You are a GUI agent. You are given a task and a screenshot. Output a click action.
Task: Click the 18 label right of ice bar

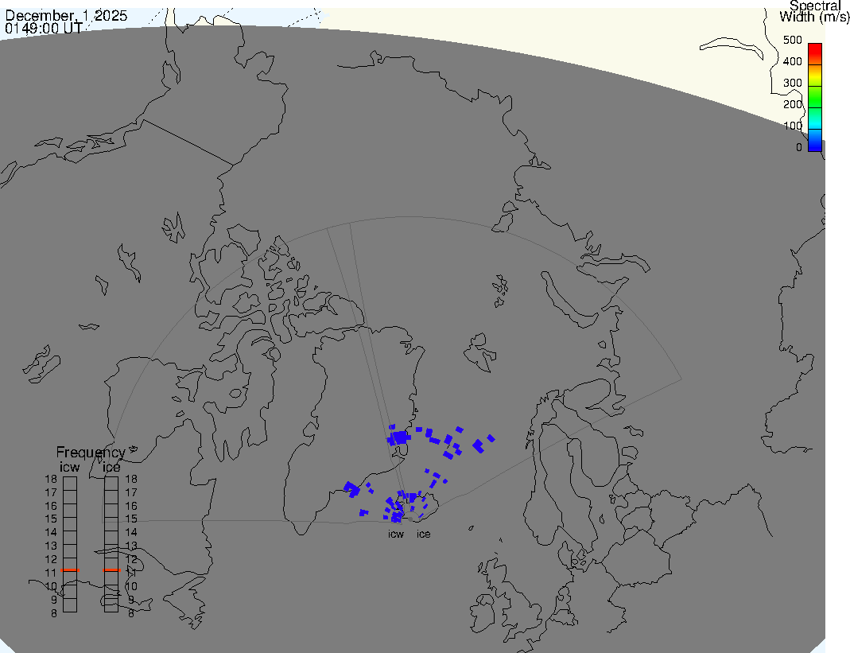pyautogui.click(x=131, y=479)
